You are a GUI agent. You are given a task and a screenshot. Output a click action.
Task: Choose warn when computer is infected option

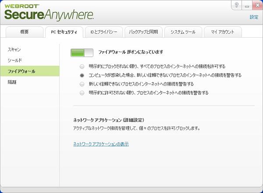(x=82, y=75)
